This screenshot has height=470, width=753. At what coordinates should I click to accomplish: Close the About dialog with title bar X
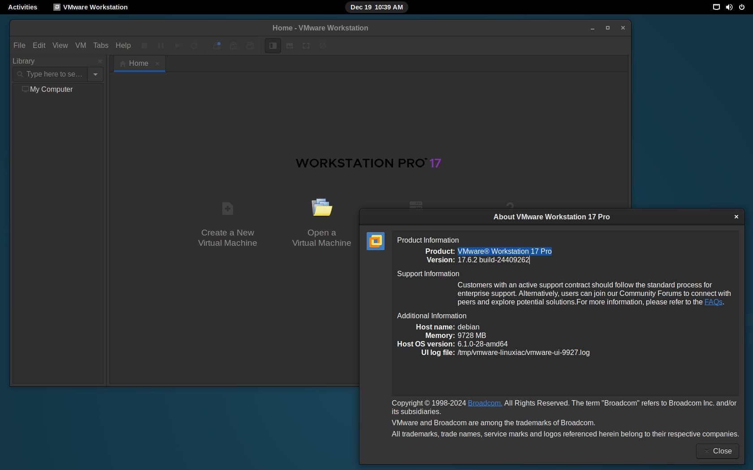pyautogui.click(x=736, y=217)
